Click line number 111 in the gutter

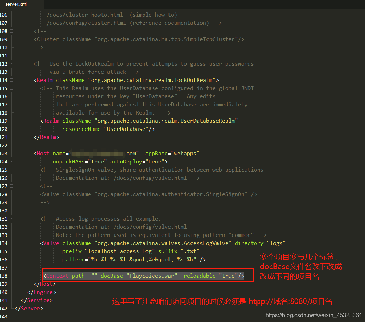click(x=4, y=56)
